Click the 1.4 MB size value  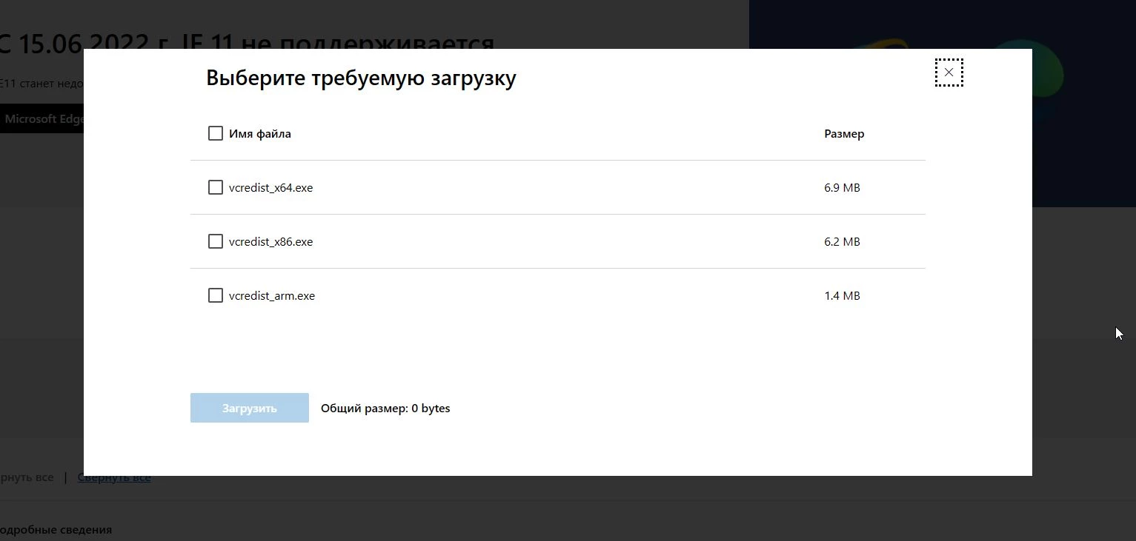(842, 296)
